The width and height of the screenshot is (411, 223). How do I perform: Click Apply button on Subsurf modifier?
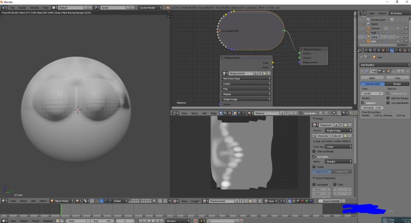pos(372,78)
